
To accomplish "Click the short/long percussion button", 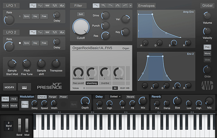I will click(92, 83).
